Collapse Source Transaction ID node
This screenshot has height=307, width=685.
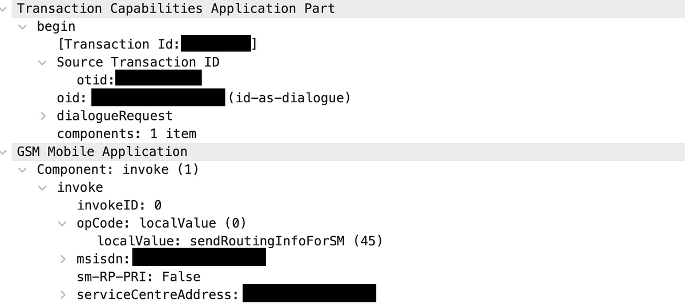point(42,62)
